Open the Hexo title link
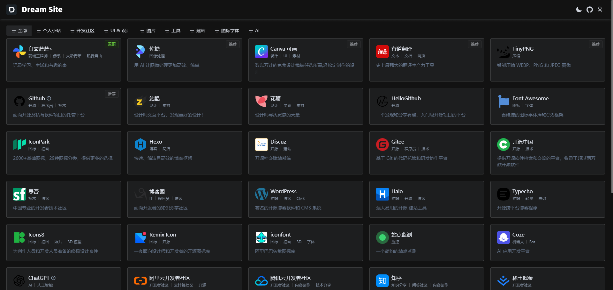Image resolution: width=613 pixels, height=290 pixels. coord(156,142)
